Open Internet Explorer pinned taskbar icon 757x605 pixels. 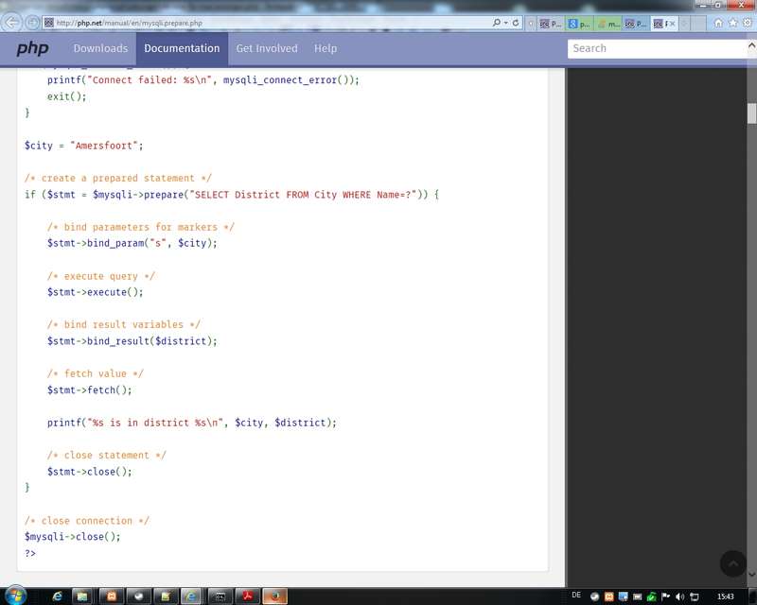pos(58,596)
